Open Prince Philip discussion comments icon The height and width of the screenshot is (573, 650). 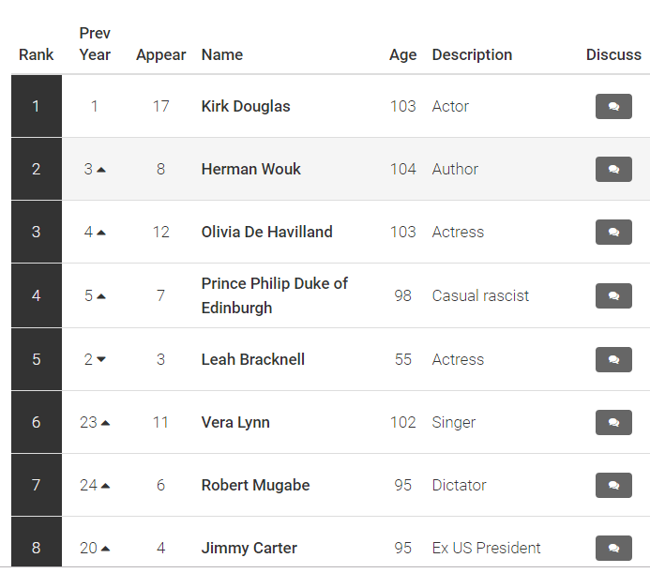pos(613,296)
